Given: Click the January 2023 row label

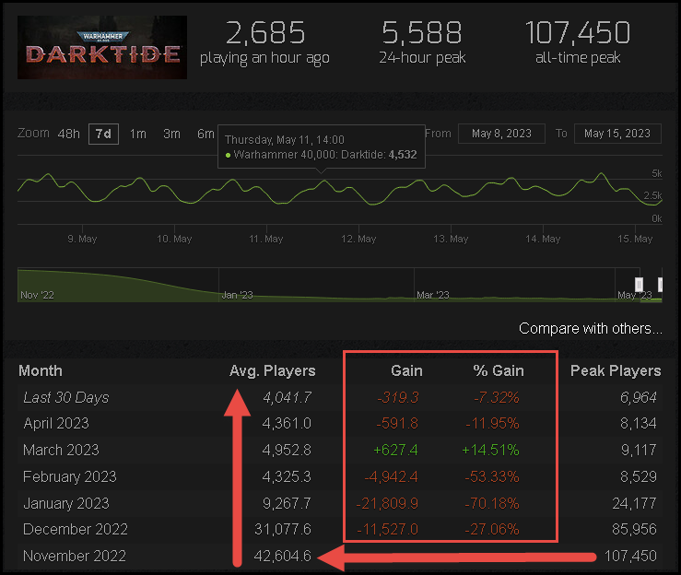Looking at the screenshot, I should point(66,503).
